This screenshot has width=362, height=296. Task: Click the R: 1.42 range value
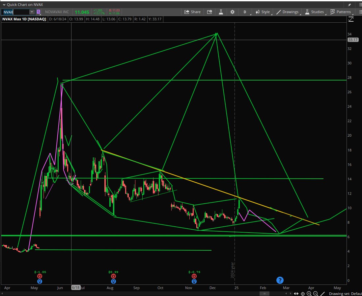pyautogui.click(x=139, y=19)
